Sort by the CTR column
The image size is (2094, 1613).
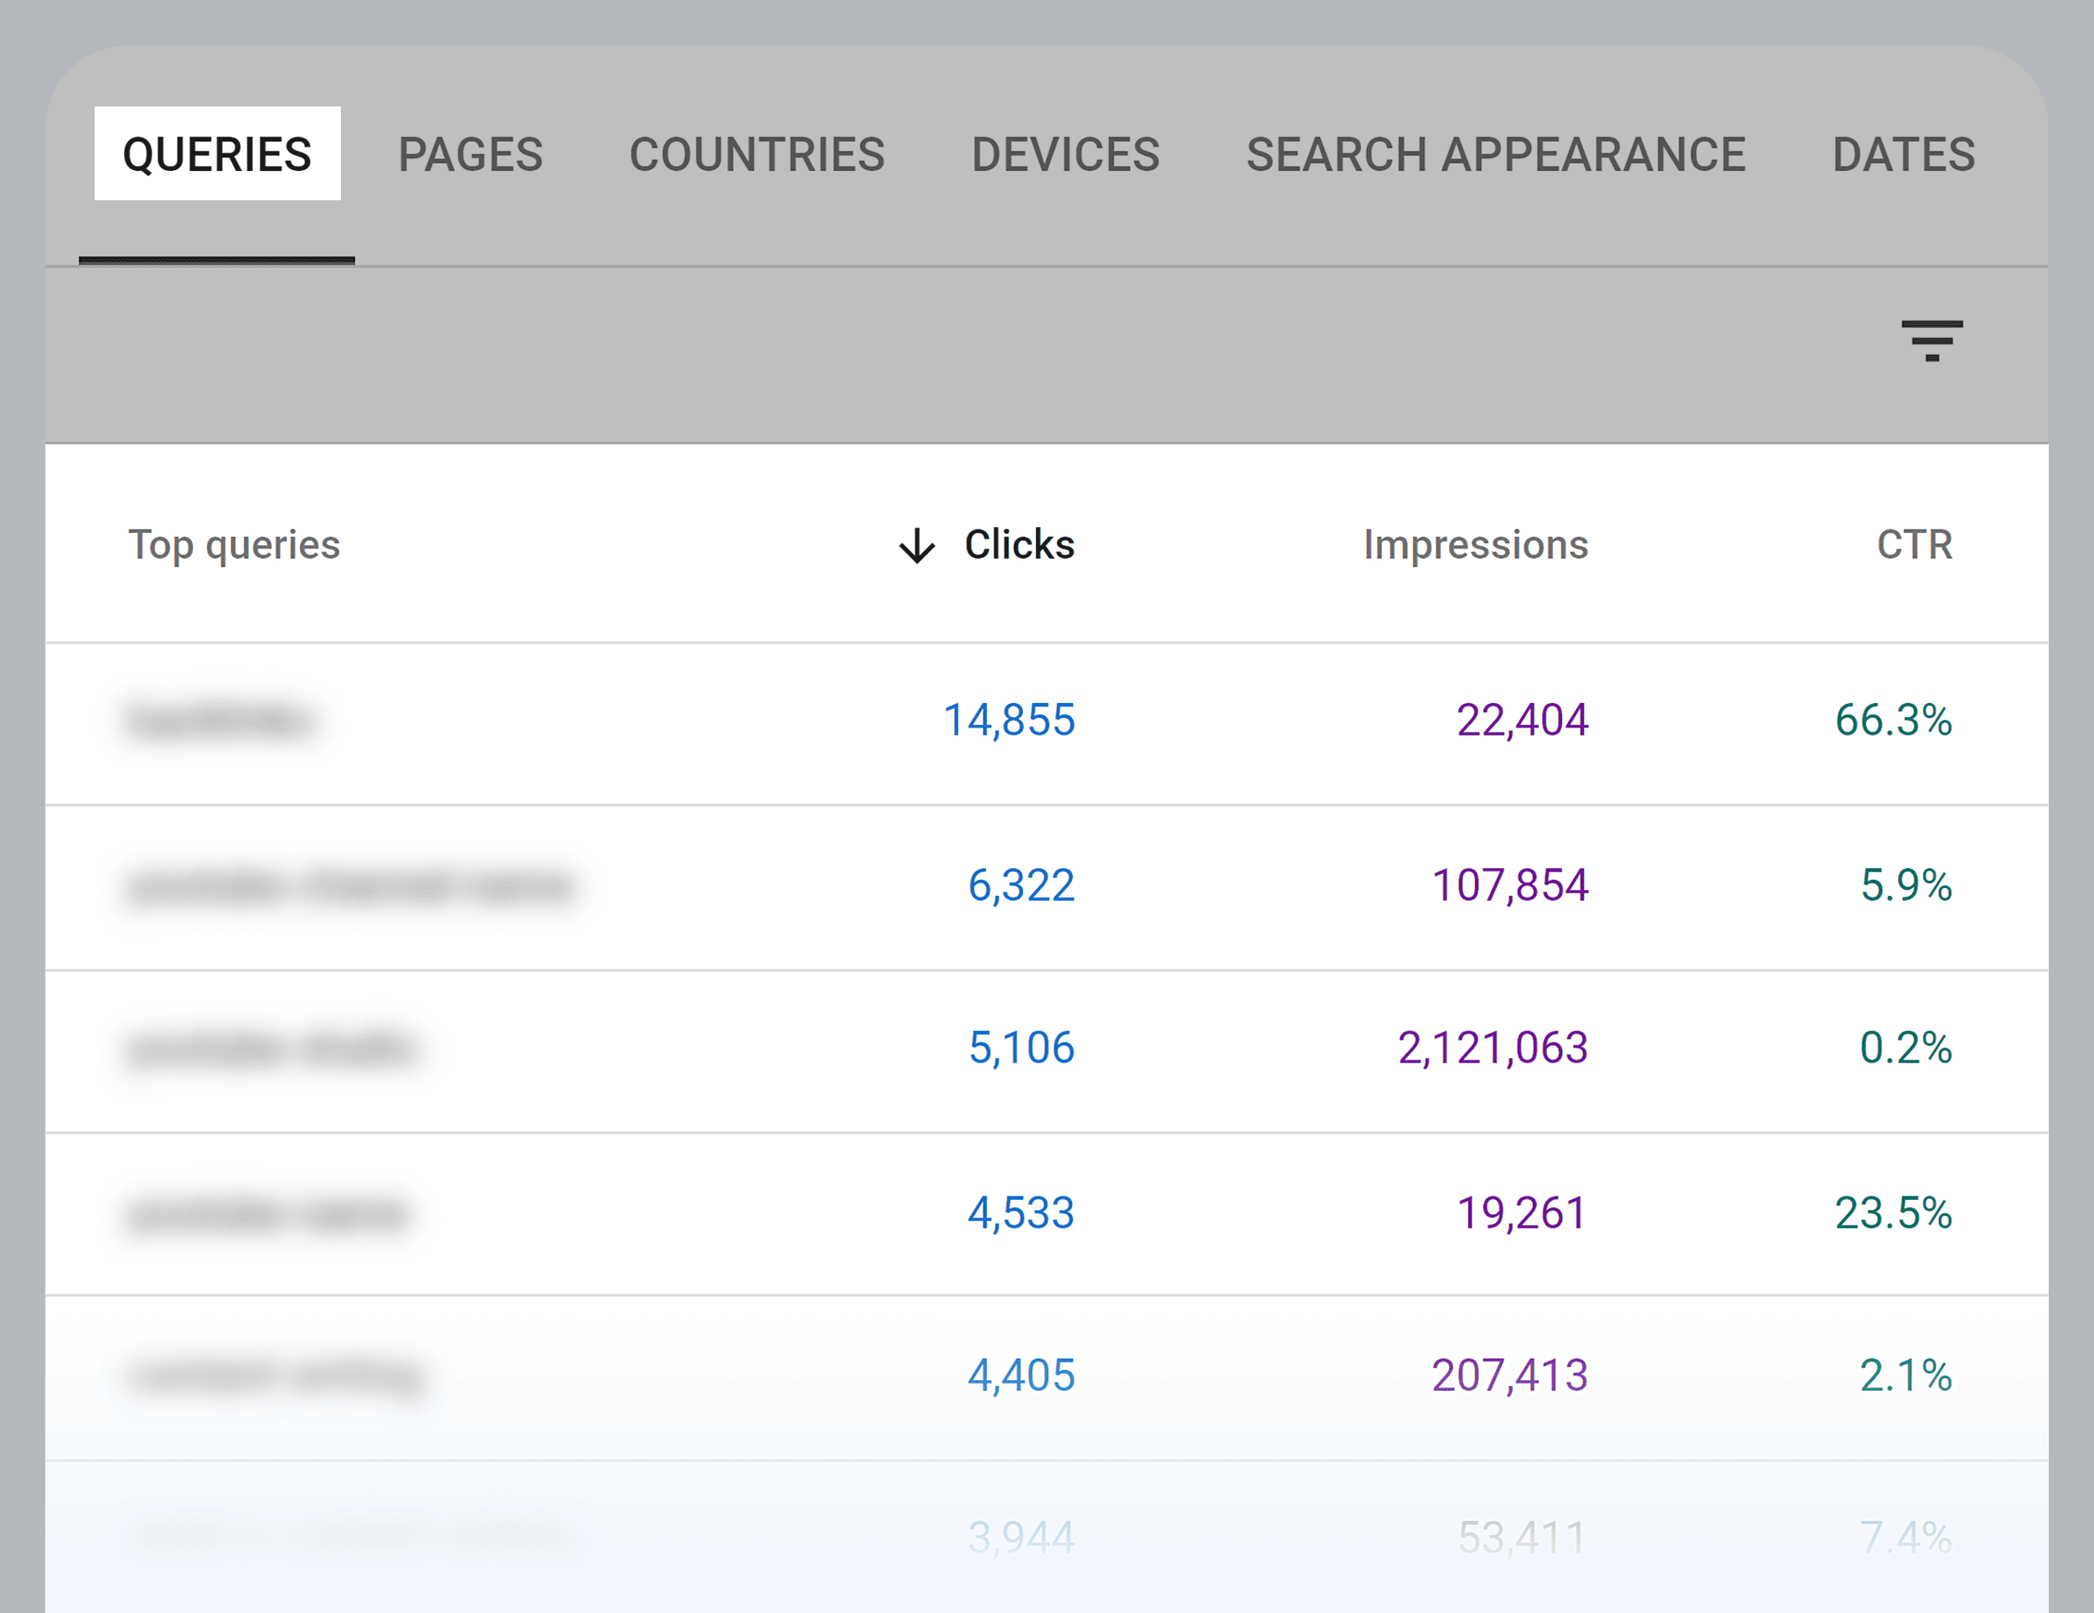(x=1914, y=545)
